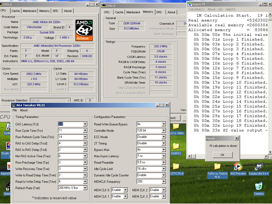
Task: Open the SPD tab in the CPU-Z Timings window
Action: pos(159,12)
